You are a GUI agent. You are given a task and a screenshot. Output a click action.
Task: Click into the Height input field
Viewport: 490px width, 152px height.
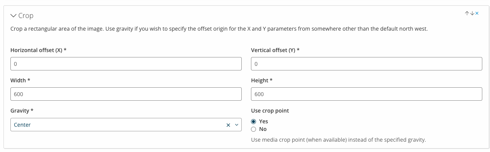[366, 94]
